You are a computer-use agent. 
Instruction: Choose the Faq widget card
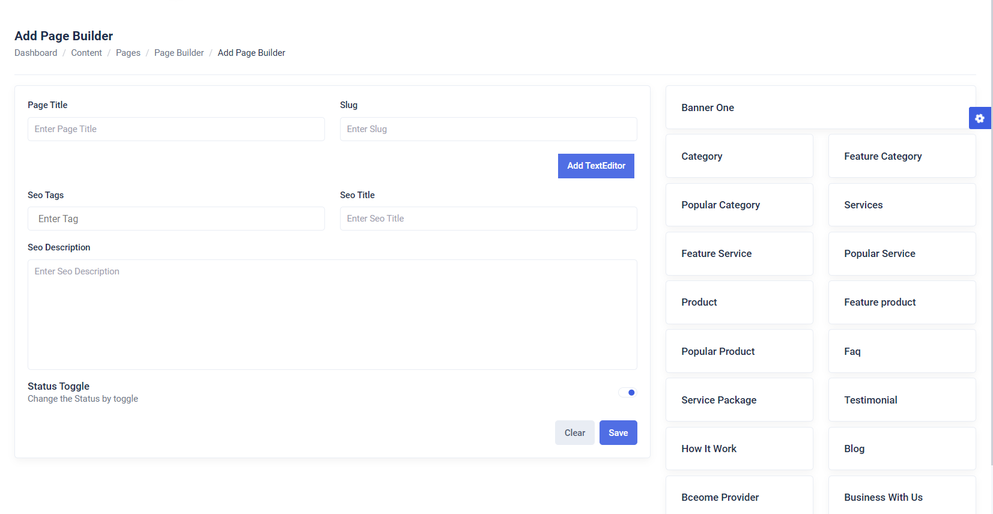click(901, 351)
